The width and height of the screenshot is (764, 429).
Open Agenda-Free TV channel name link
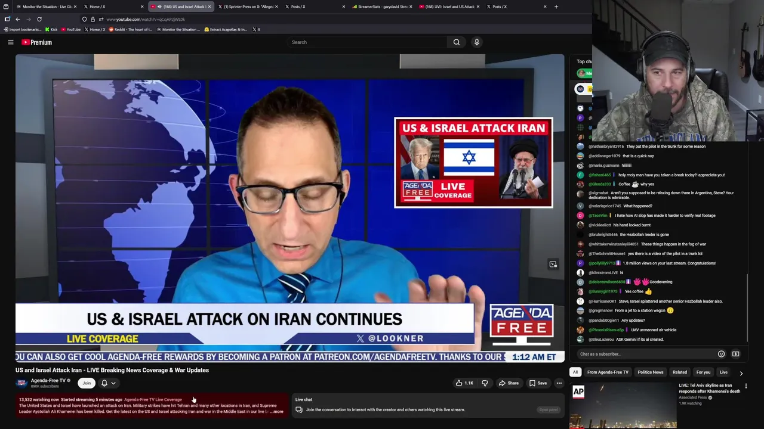(x=48, y=381)
